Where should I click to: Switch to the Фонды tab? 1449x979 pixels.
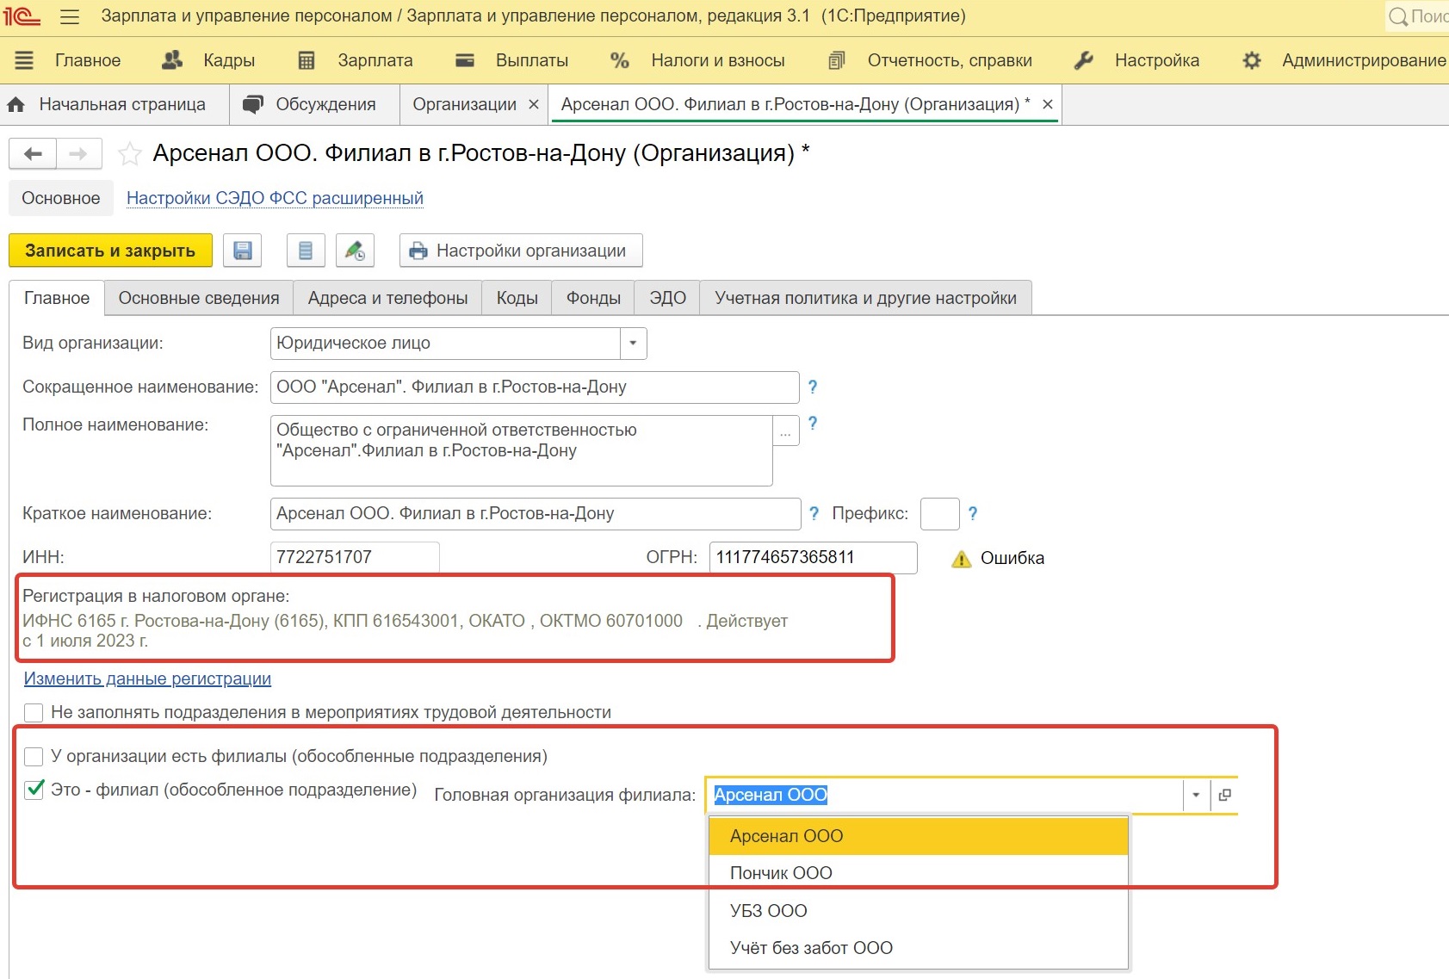[x=593, y=298]
